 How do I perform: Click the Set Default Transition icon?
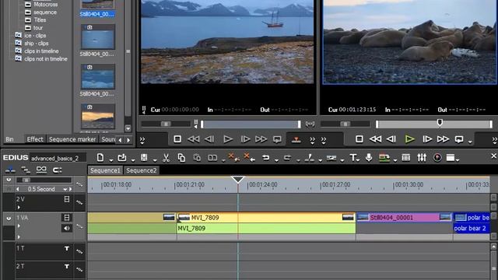click(331, 157)
